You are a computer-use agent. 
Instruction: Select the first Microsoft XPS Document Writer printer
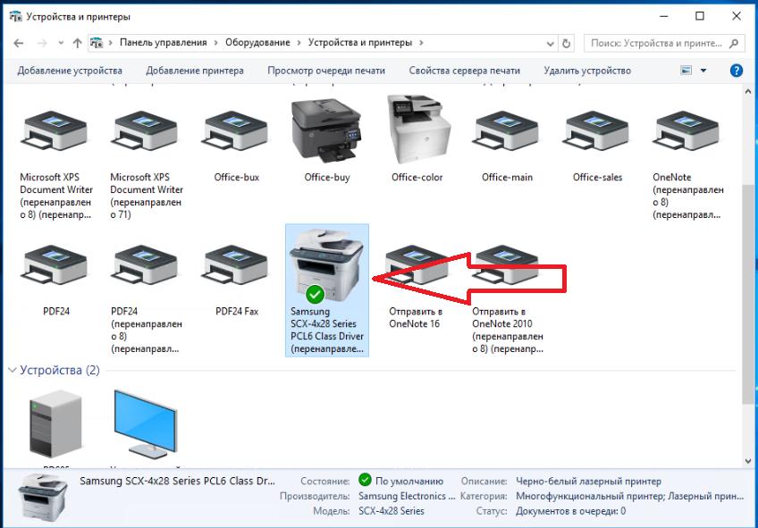(55, 130)
